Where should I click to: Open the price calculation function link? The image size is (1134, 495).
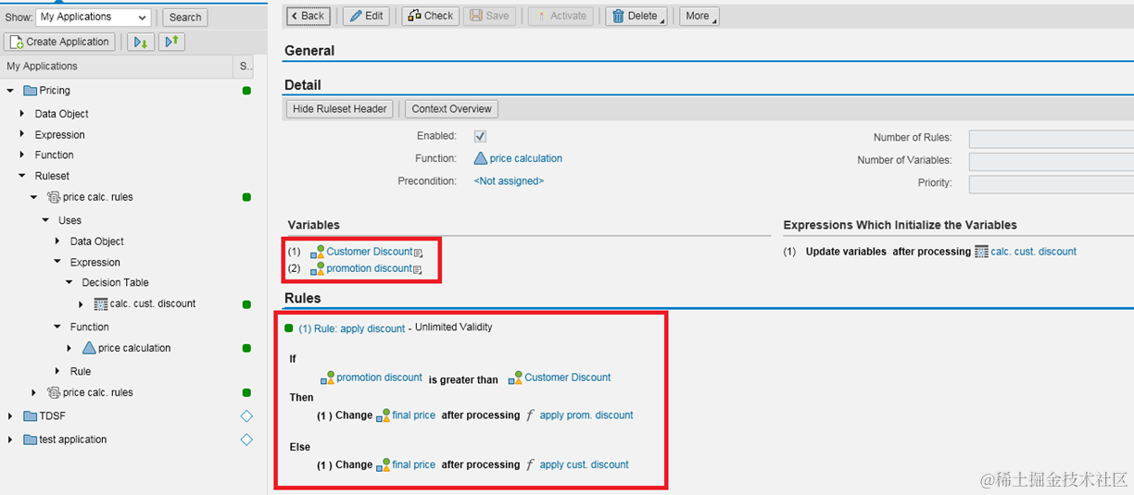pos(526,158)
